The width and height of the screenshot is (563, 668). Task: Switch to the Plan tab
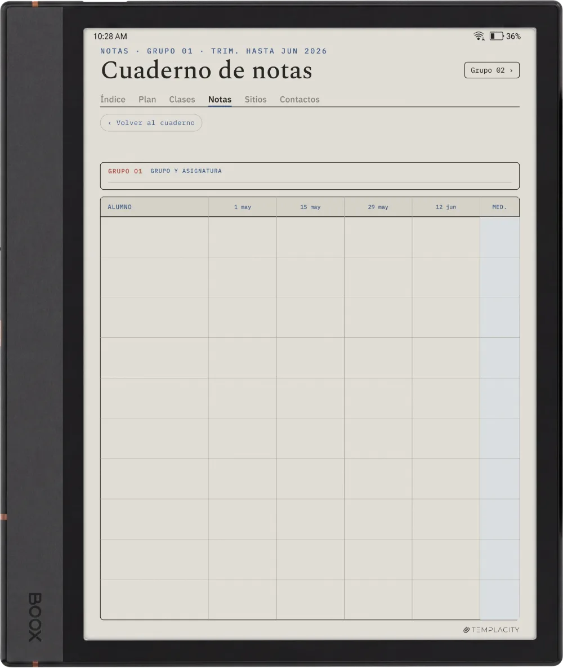(148, 99)
